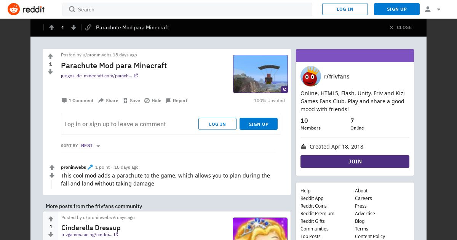Viewport: 457px width, 240px height.
Task: Open the Cinderella Dressup thumbnail
Action: tap(260, 229)
